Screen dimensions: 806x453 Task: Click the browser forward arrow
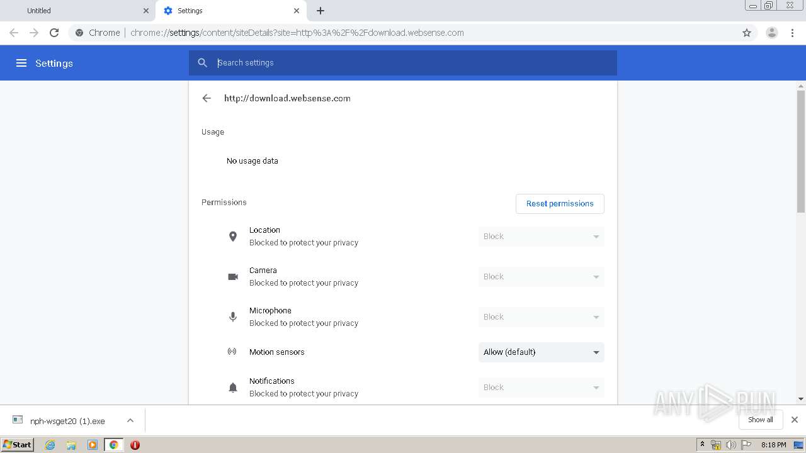pos(34,33)
